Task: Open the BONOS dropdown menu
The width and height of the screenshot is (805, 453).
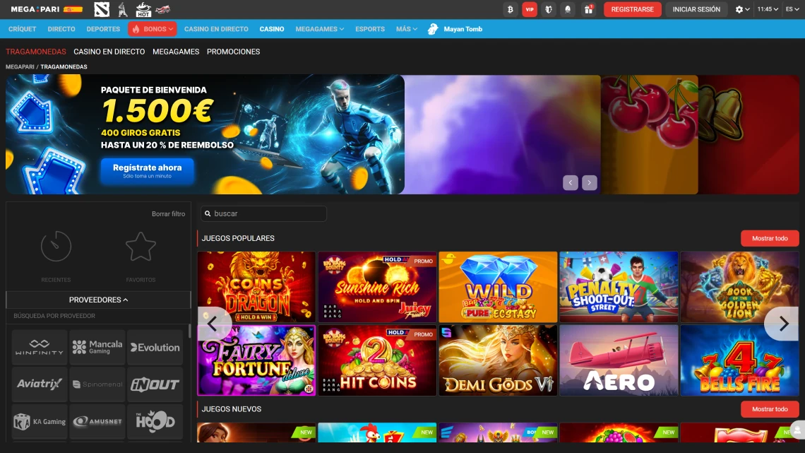Action: (154, 29)
